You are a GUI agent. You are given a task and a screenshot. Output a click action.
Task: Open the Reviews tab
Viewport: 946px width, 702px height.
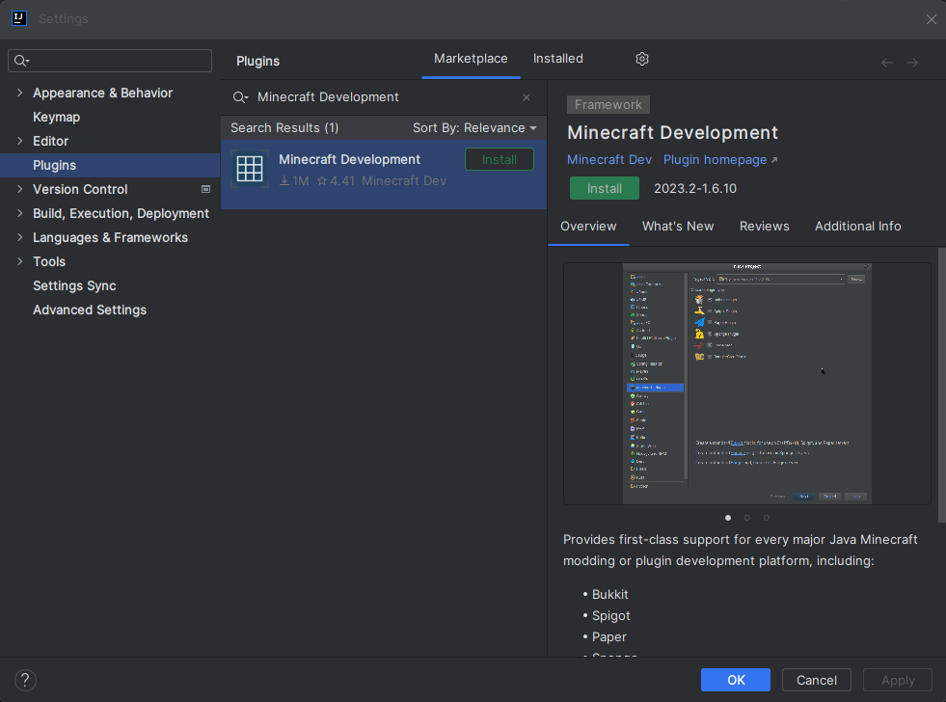tap(764, 227)
